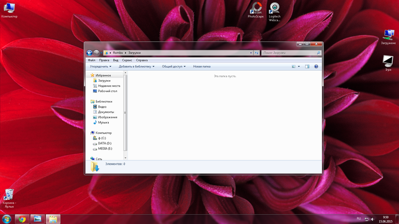Viewport: 399px width, 224px height.
Task: Click the Новая папка button
Action: pyautogui.click(x=202, y=67)
